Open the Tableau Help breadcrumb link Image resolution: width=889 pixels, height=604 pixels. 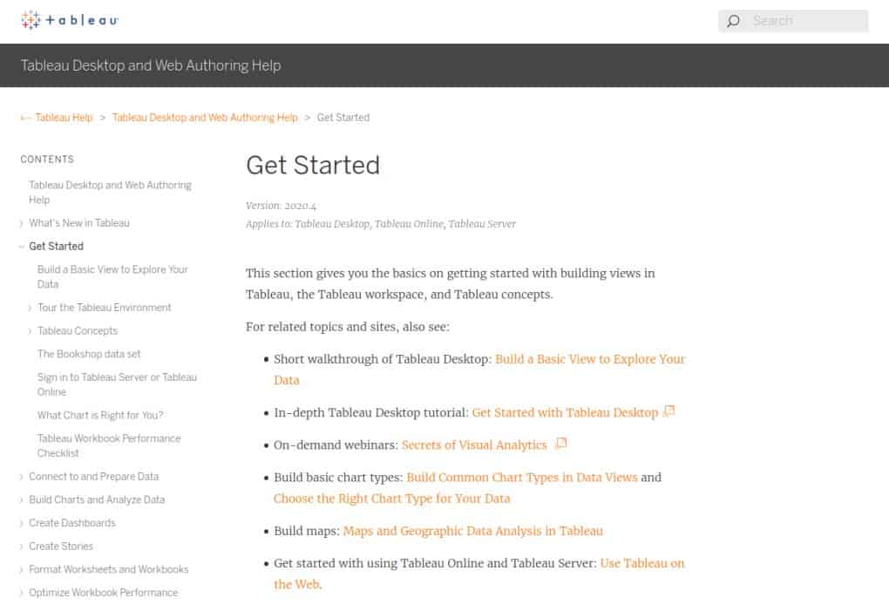click(x=64, y=118)
